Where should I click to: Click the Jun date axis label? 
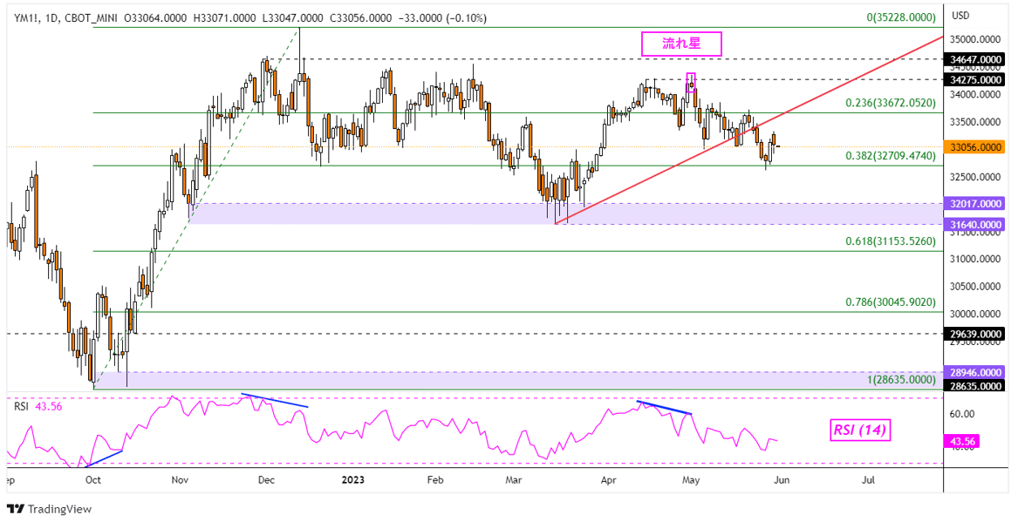tap(782, 480)
